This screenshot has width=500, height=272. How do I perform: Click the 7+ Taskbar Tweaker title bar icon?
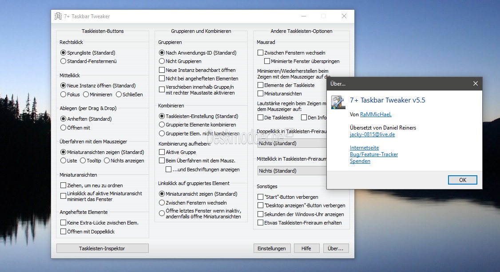point(58,16)
